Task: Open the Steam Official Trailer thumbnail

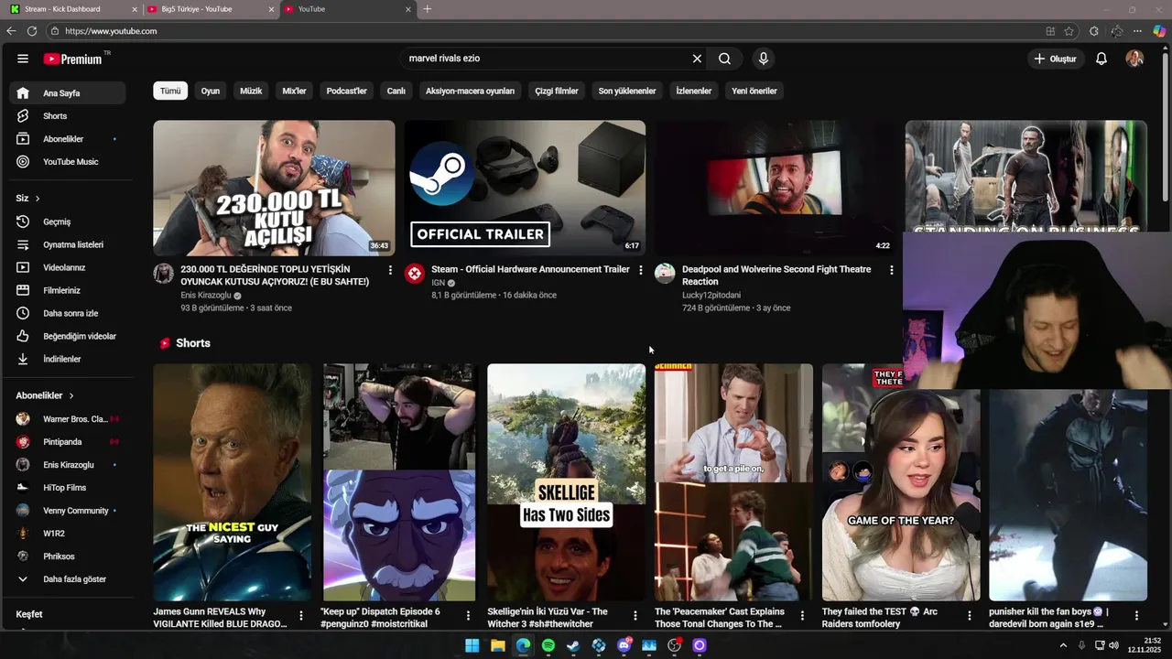Action: point(525,188)
